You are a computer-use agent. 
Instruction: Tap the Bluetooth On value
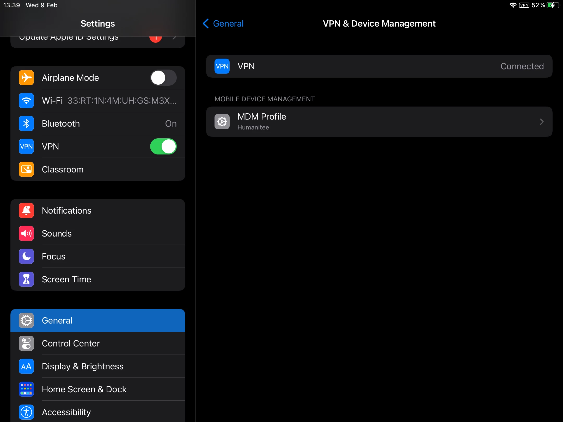point(171,123)
